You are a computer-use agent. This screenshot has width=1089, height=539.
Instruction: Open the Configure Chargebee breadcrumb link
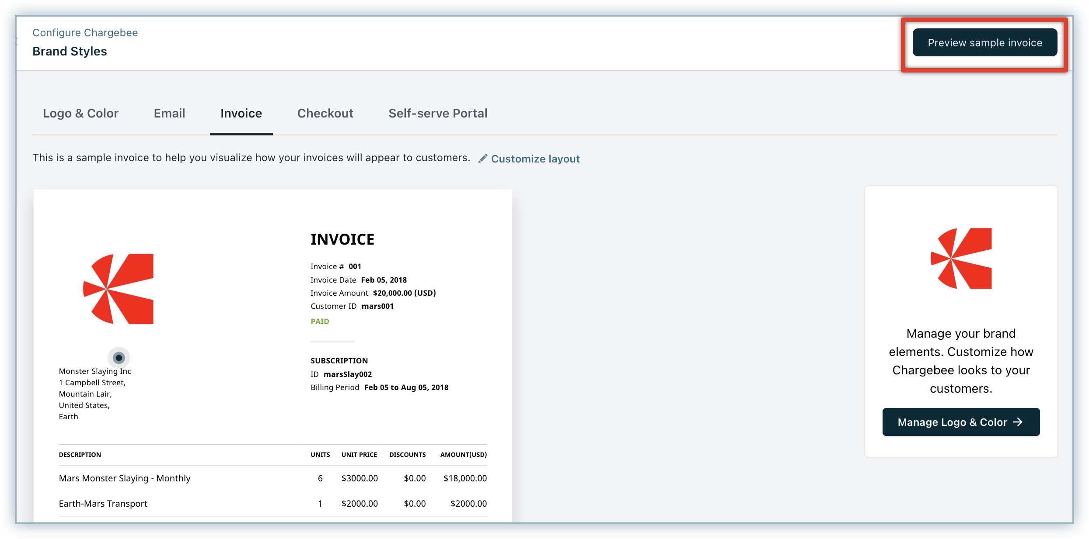click(85, 33)
